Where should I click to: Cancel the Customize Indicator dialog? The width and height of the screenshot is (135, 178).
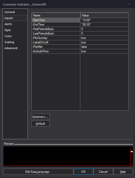pos(103,172)
